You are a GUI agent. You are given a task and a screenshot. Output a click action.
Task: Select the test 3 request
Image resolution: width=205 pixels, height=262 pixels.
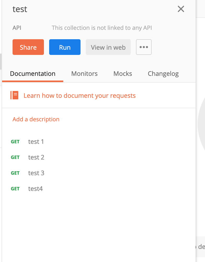(x=36, y=173)
